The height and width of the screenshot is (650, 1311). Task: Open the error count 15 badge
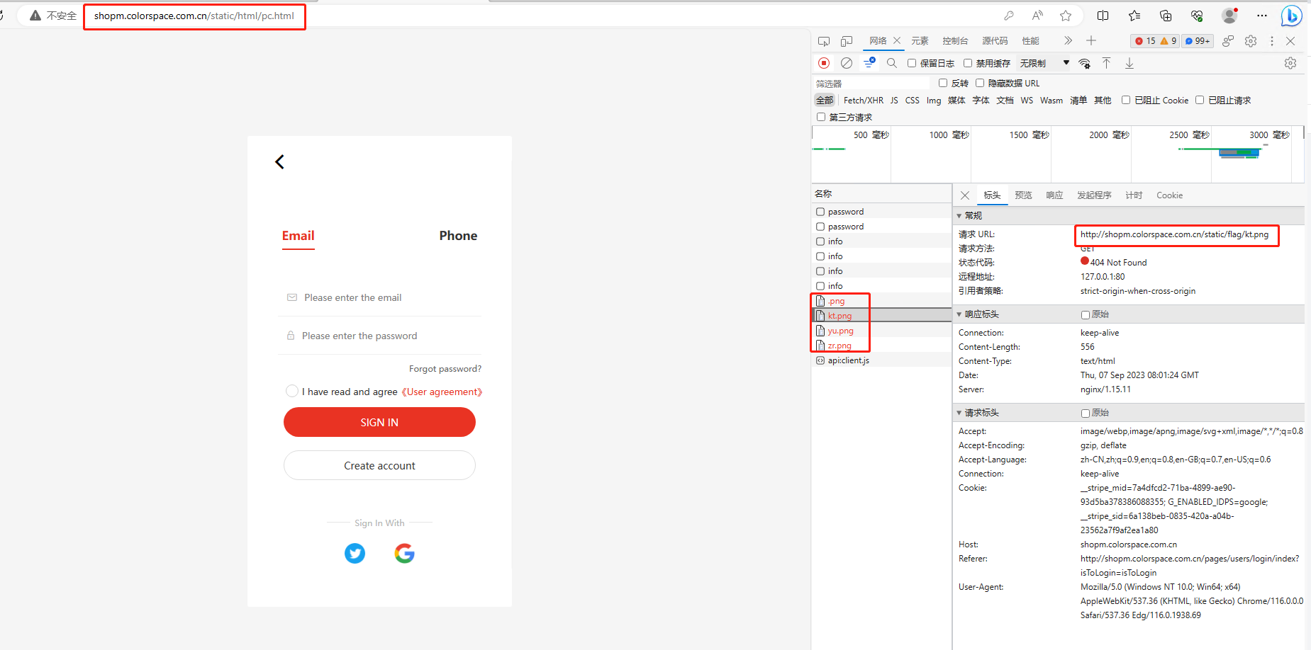[1145, 41]
